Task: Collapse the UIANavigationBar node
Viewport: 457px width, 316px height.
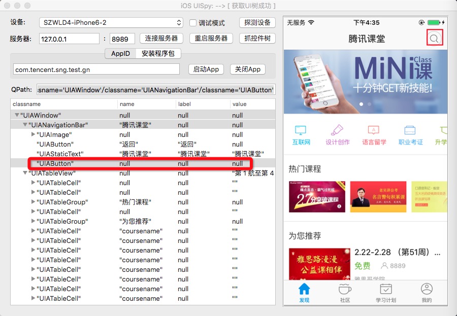Action: (x=25, y=125)
